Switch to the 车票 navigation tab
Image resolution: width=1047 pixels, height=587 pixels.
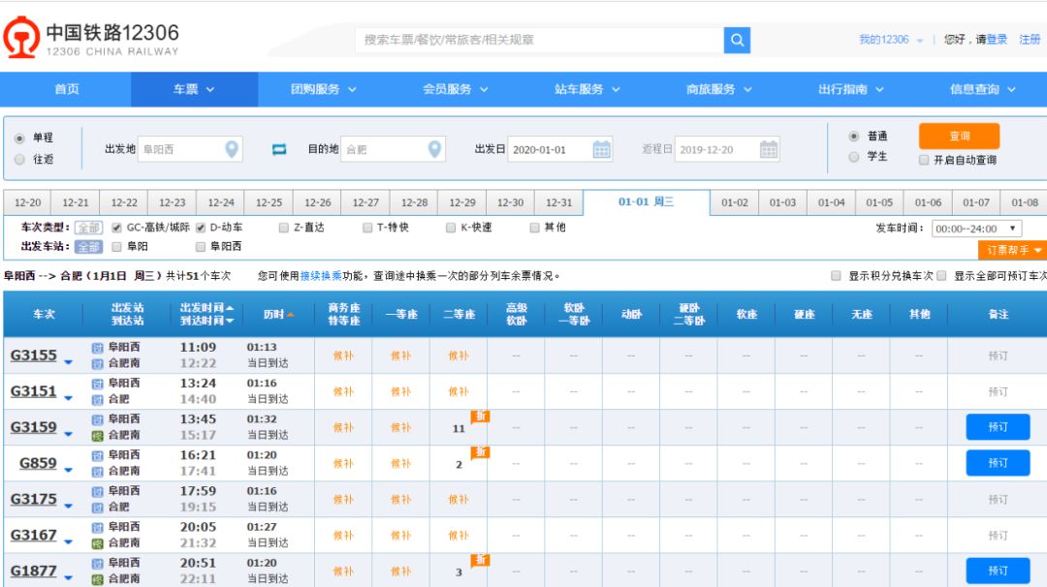[x=187, y=88]
